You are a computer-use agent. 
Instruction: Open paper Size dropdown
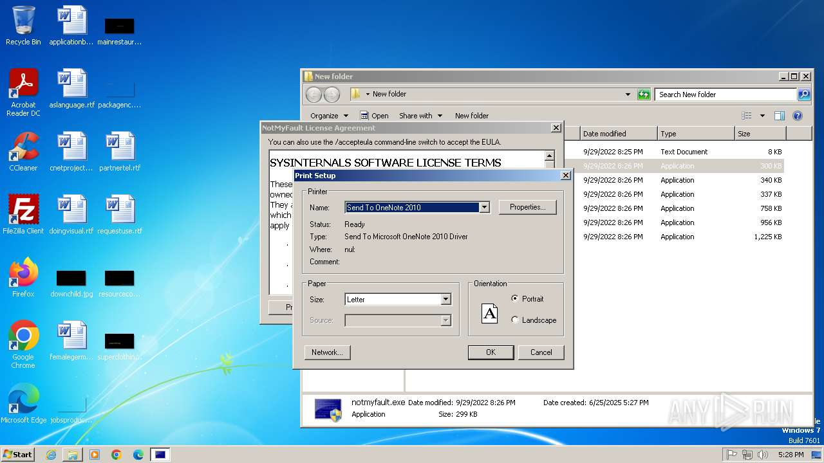pyautogui.click(x=445, y=300)
